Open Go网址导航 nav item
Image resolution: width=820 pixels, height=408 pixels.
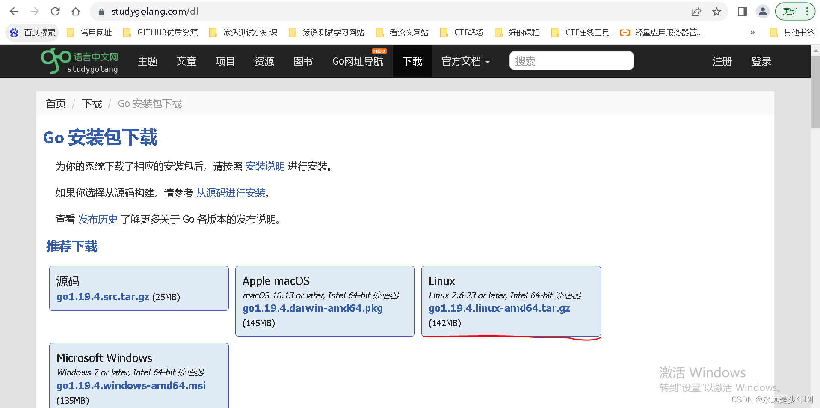[x=358, y=62]
